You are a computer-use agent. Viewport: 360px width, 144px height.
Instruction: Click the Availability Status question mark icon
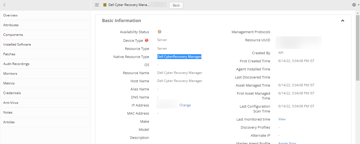pyautogui.click(x=159, y=32)
